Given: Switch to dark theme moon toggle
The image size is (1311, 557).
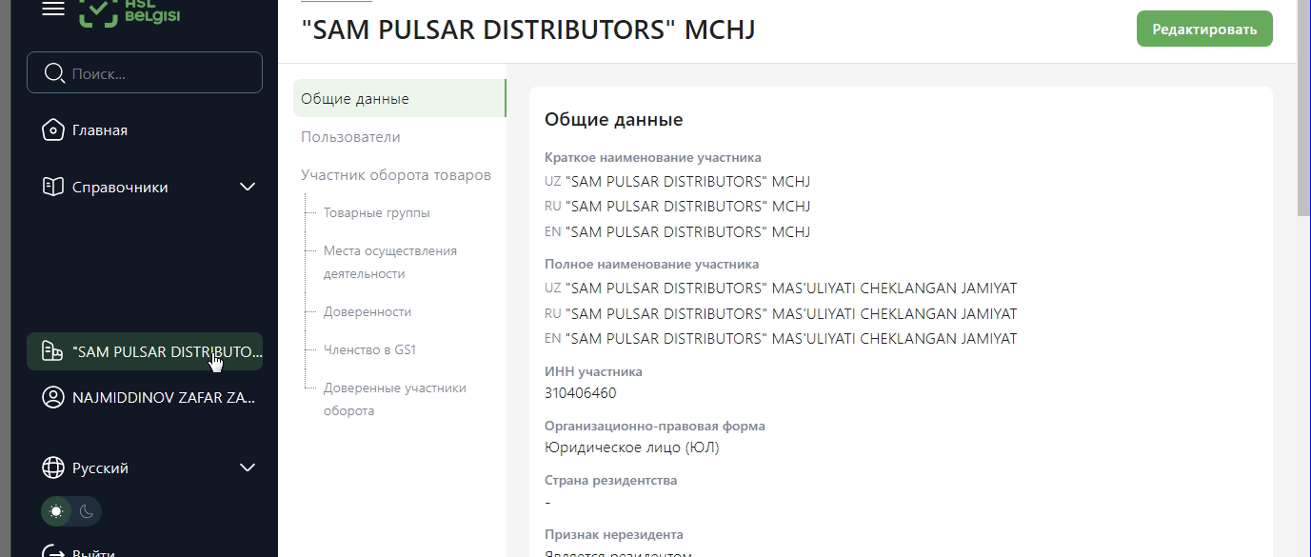Looking at the screenshot, I should tap(86, 511).
